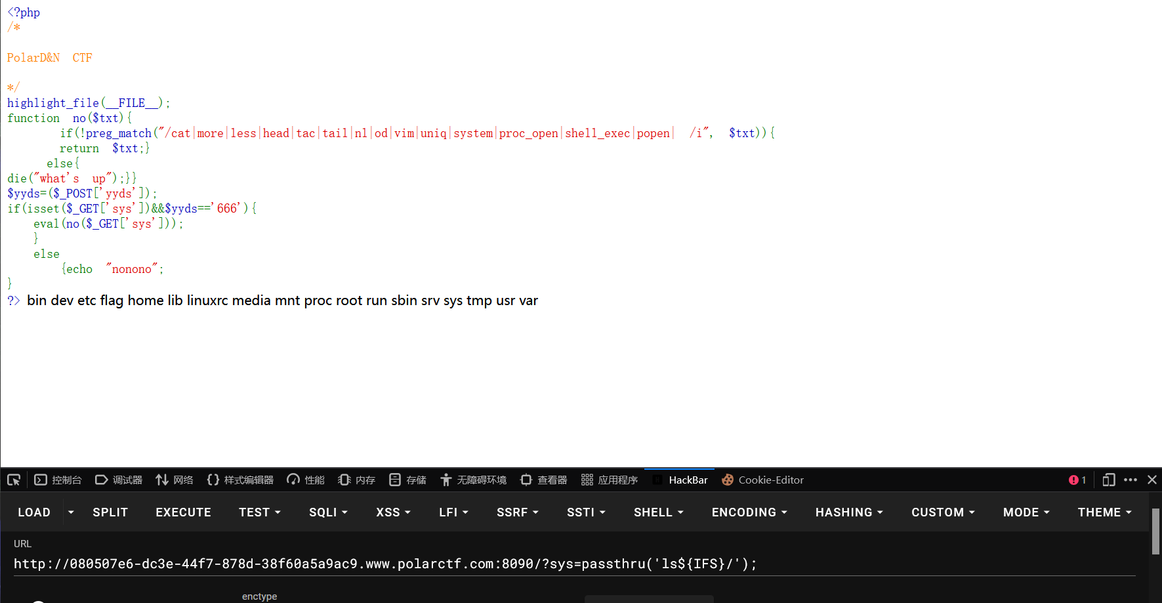Click the 'highlight_file(__FILE__);' code line
This screenshot has height=603, width=1162.
point(89,103)
